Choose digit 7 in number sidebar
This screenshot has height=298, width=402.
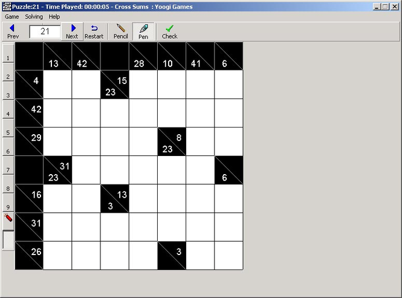(x=8, y=170)
